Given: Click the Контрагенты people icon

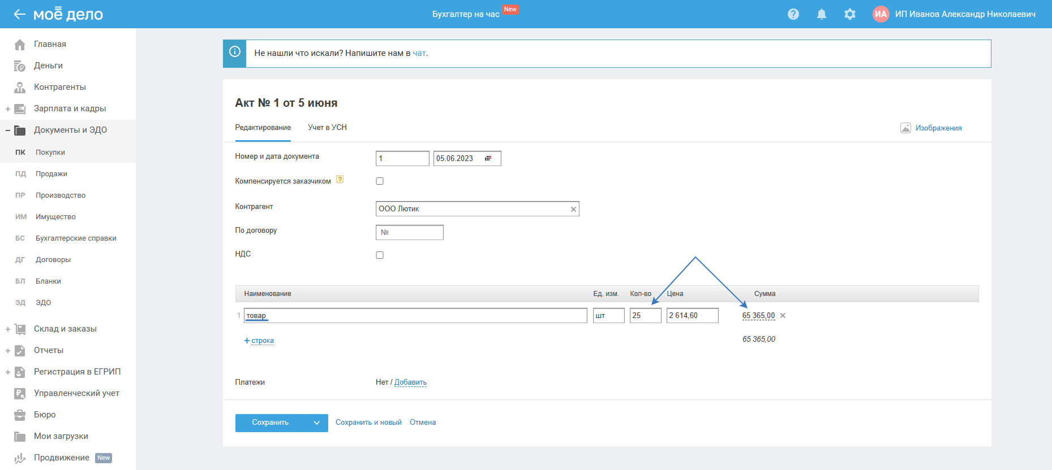Looking at the screenshot, I should (x=20, y=87).
